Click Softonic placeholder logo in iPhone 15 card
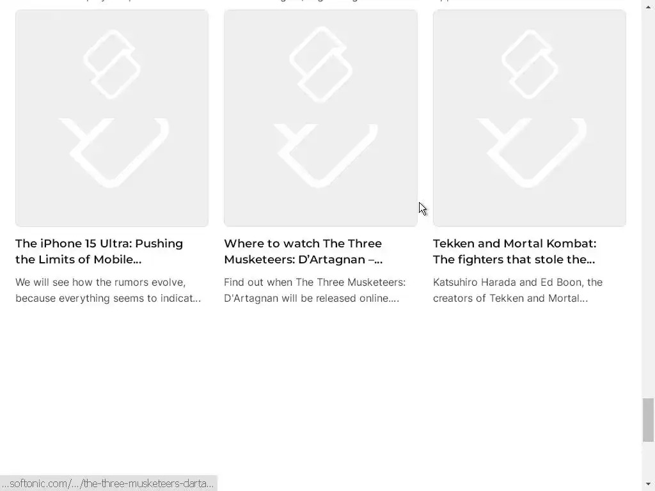655x491 pixels. tap(112, 109)
